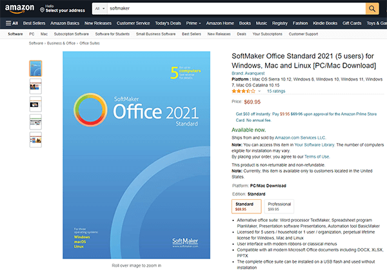
Task: Open Small Business Software tab
Action: point(155,34)
